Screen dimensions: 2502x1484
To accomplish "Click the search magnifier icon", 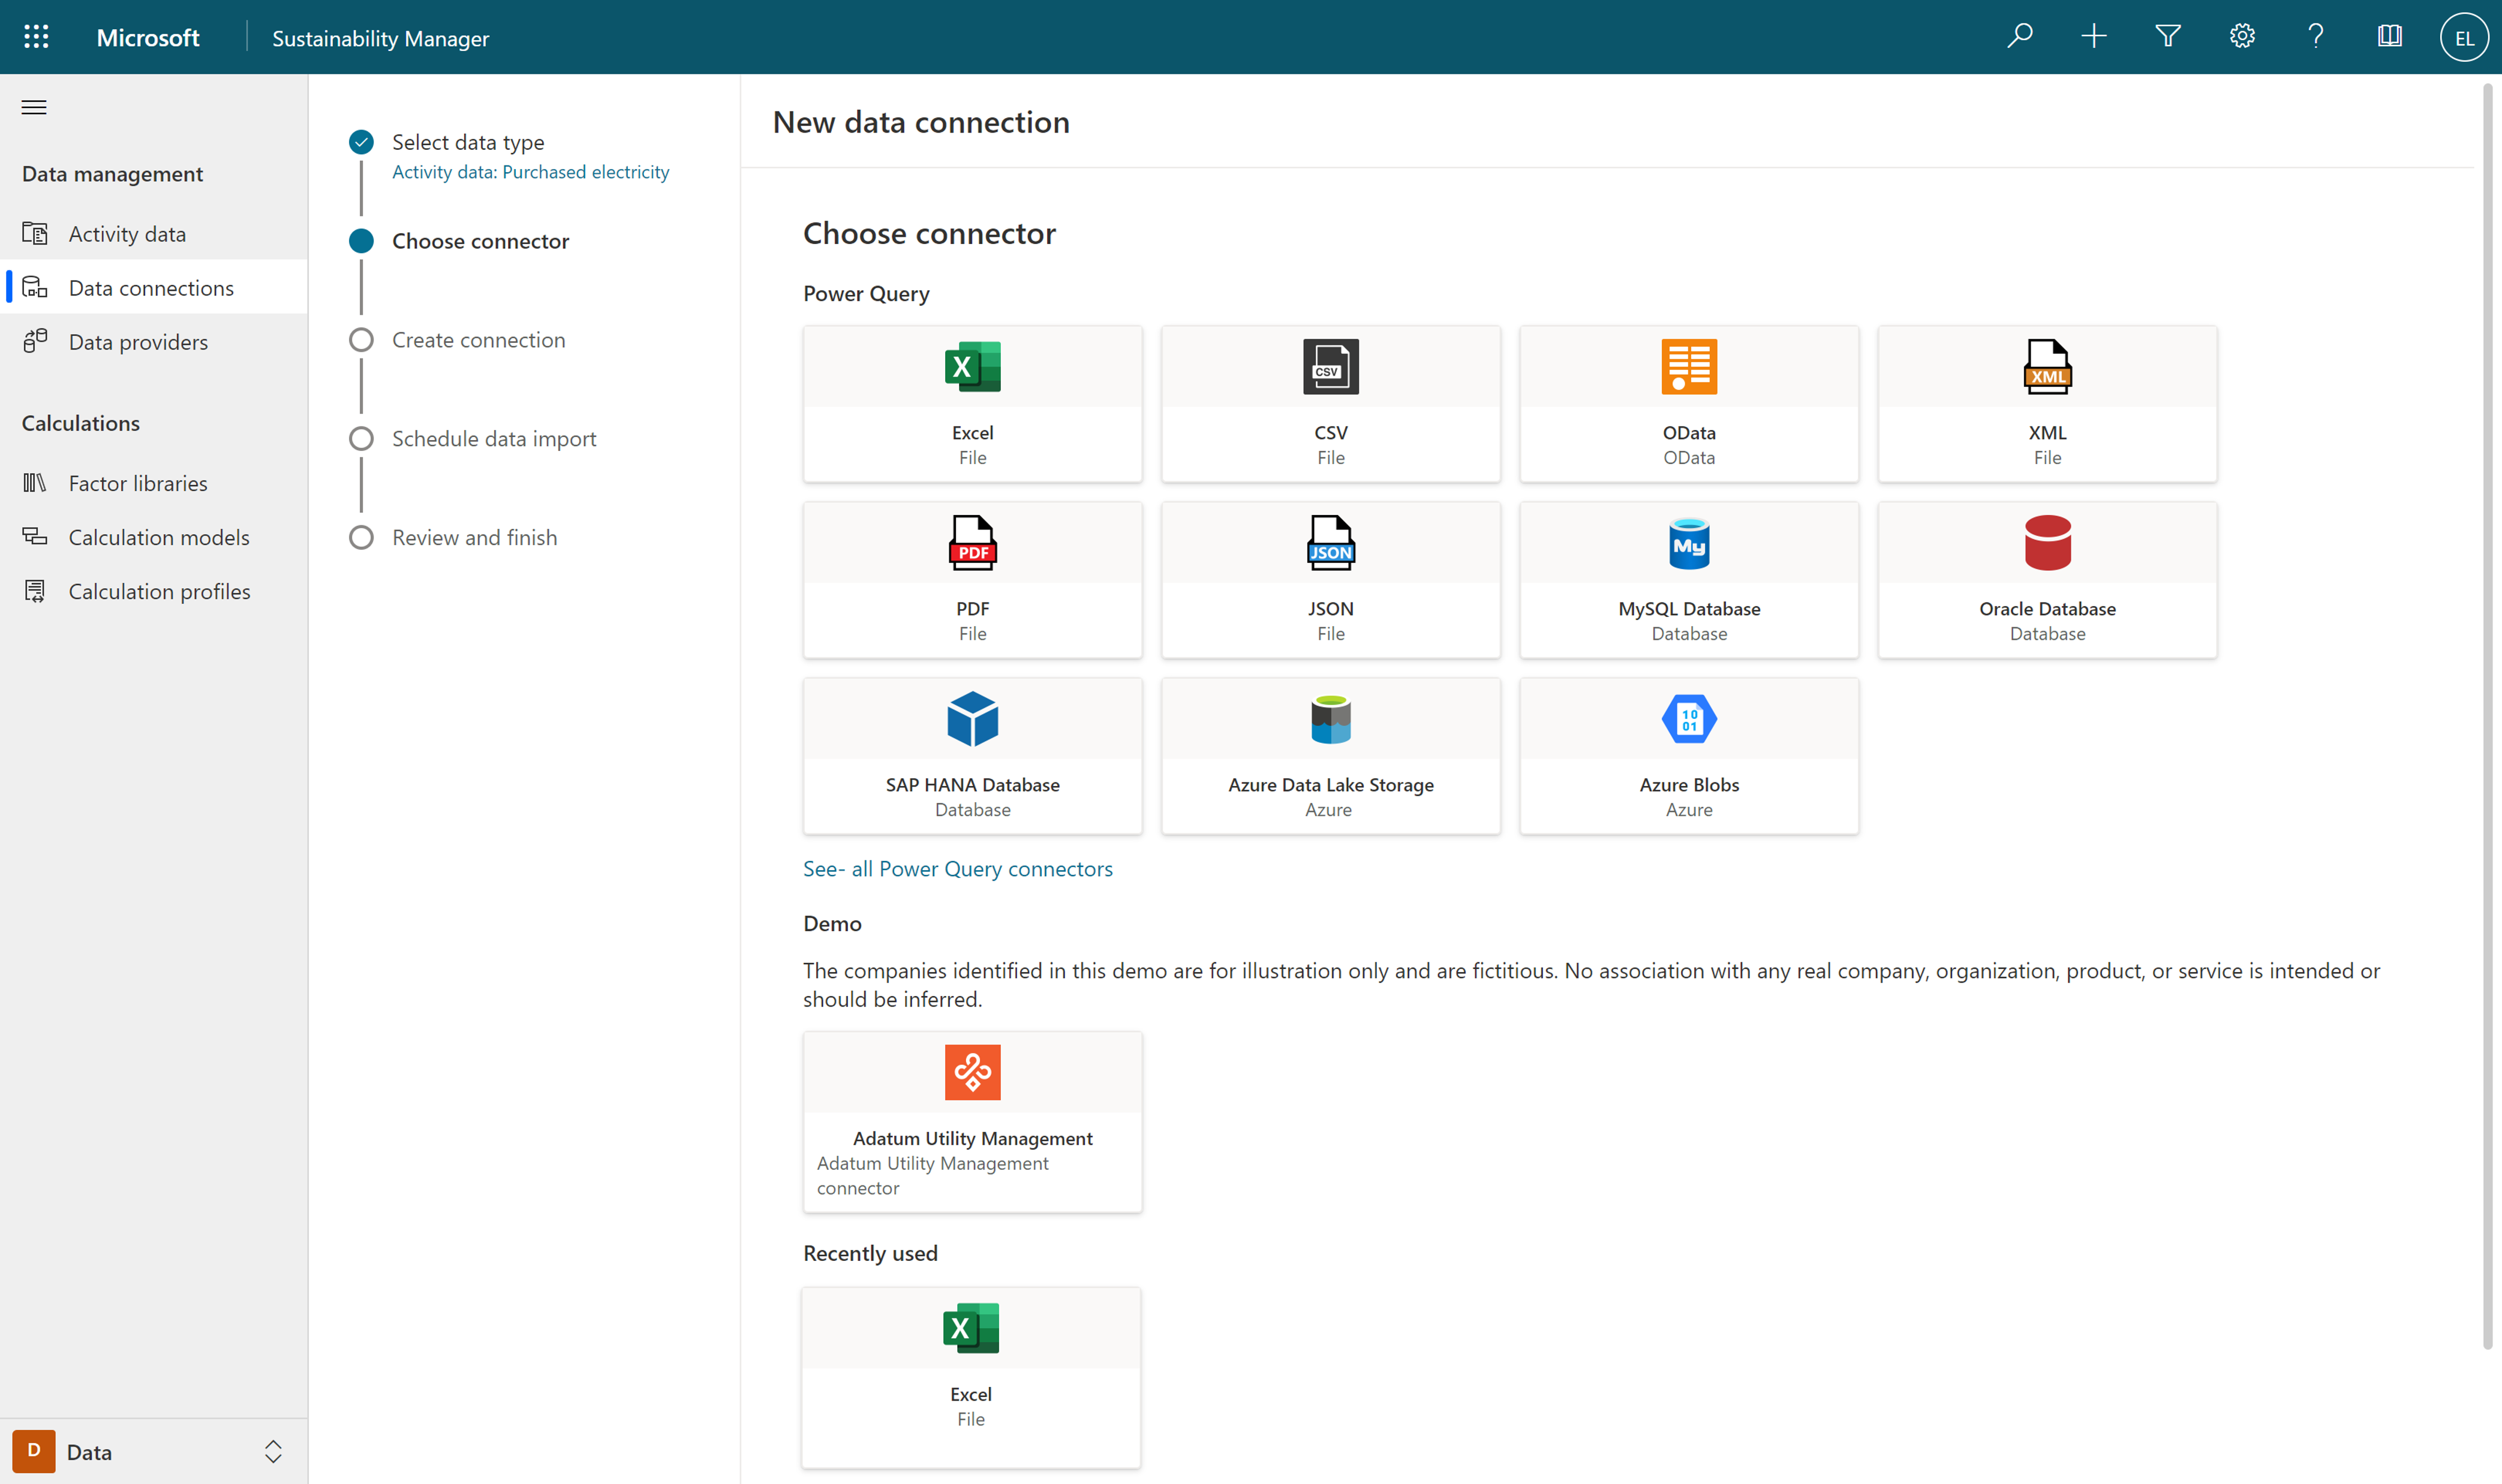I will [2019, 37].
